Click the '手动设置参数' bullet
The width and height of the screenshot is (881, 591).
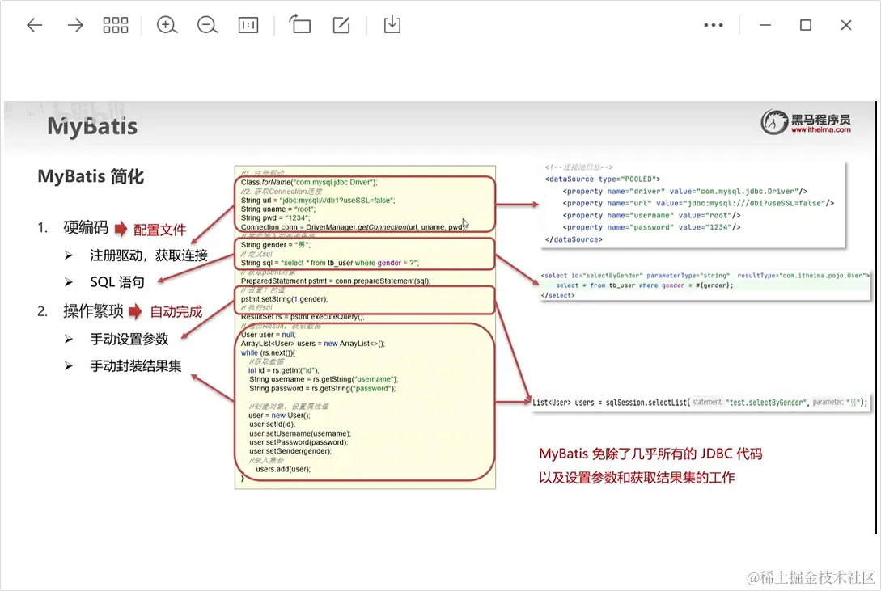(129, 339)
